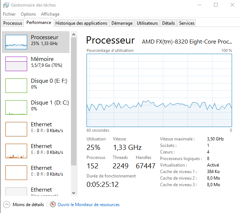This screenshot has height=213, width=240.
Task: Select the Mémoire mini graph thumbnail
Action: click(x=16, y=64)
